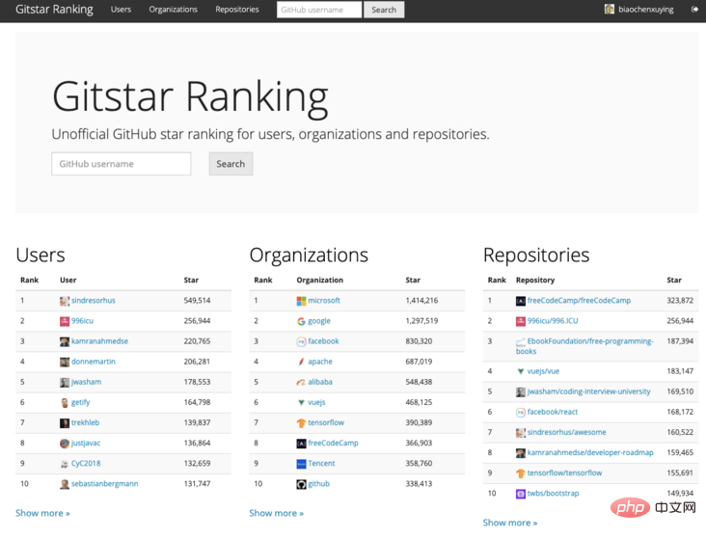Click the twbs/bootstrap repository icon
This screenshot has height=539, width=706.
(521, 494)
